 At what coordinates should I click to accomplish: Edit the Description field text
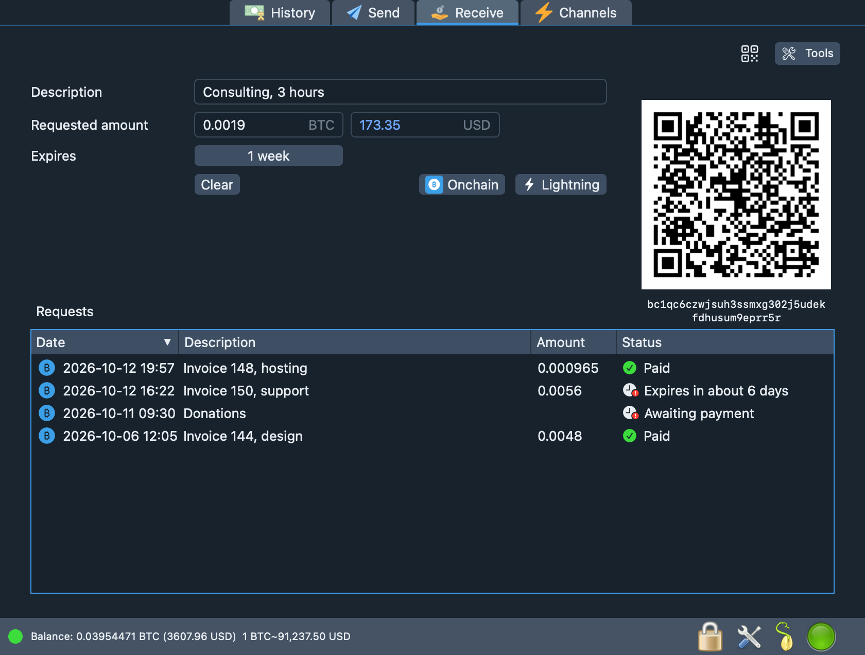pyautogui.click(x=401, y=92)
